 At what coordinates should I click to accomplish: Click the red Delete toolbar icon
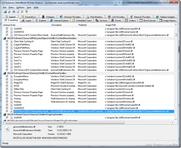point(22,12)
